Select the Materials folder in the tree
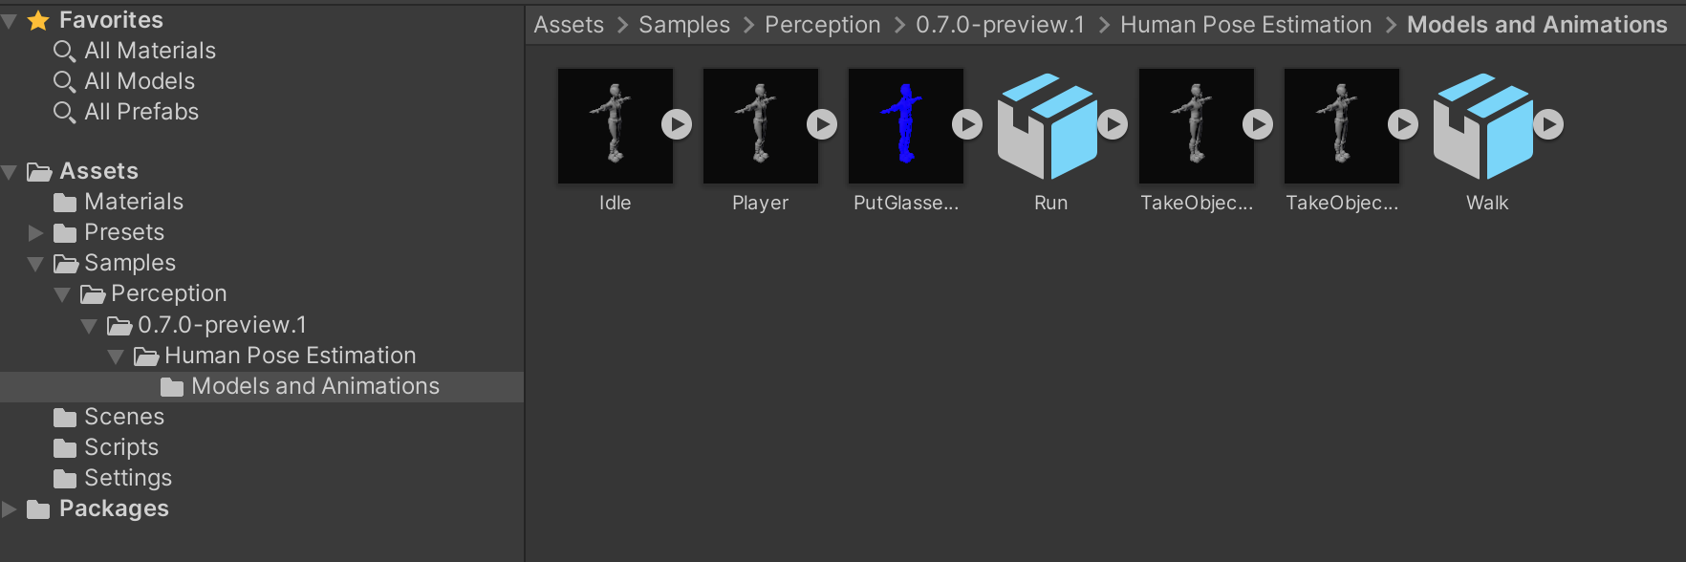Screen dimensions: 1686x562 (133, 202)
